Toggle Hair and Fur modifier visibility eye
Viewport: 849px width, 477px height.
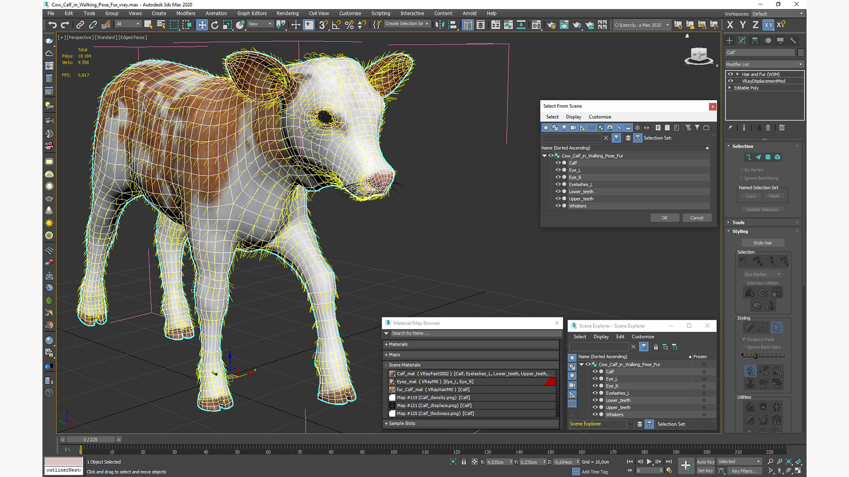click(x=730, y=74)
